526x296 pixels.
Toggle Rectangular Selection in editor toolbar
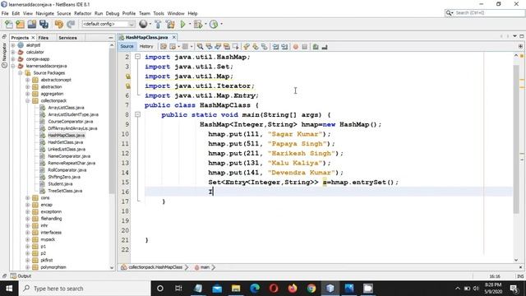(236, 47)
